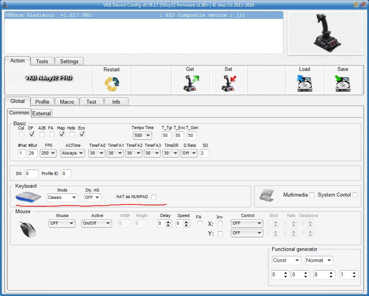Click the blue keyboard icon
Image resolution: width=369 pixels, height=296 pixels.
click(29, 197)
